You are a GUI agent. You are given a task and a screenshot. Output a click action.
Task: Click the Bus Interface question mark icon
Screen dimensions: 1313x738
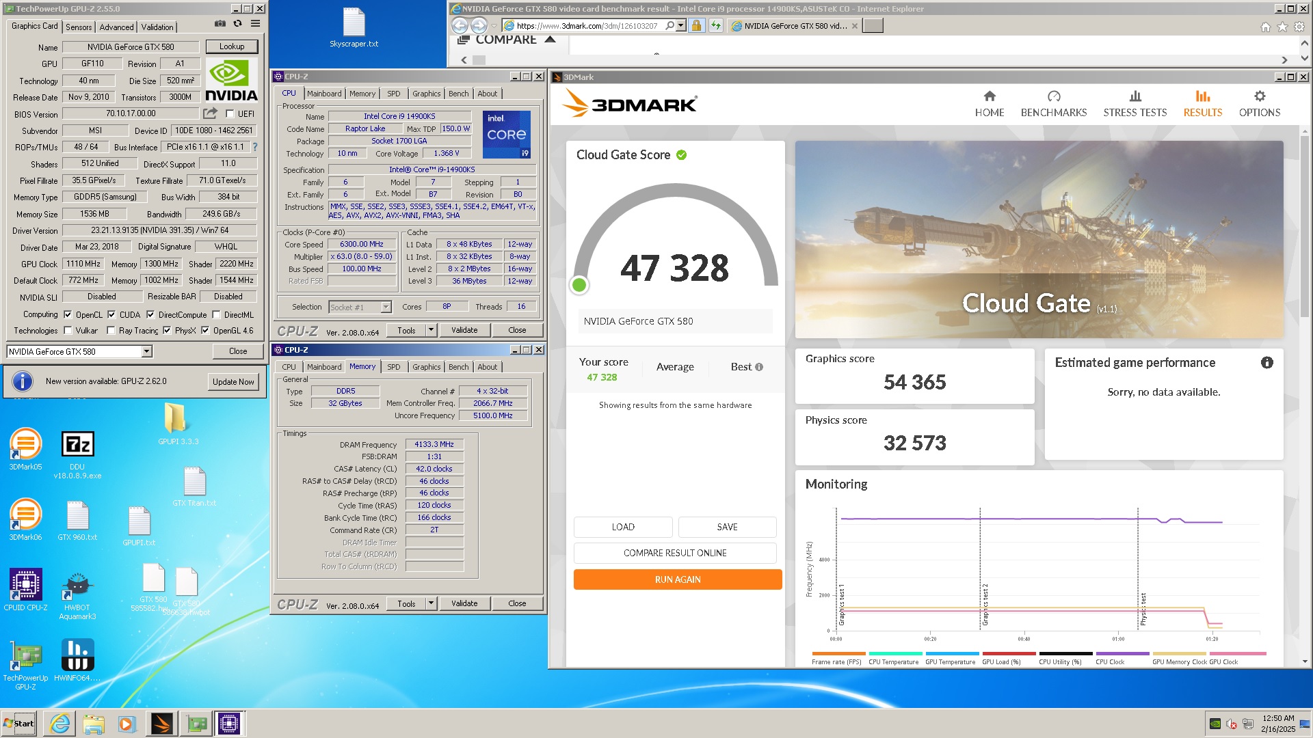tap(255, 147)
